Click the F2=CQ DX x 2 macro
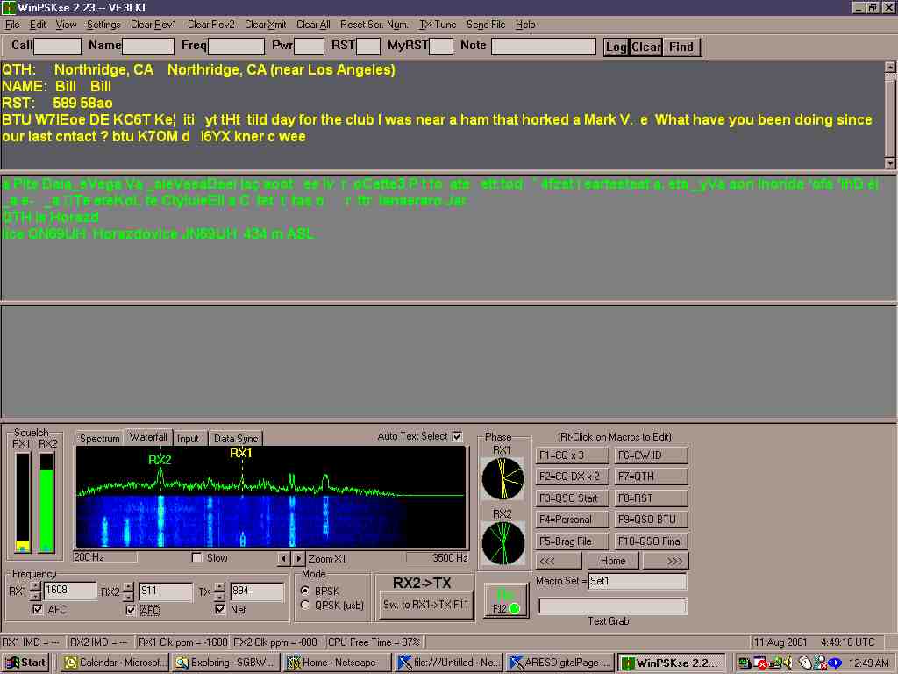898x674 pixels. 572,477
